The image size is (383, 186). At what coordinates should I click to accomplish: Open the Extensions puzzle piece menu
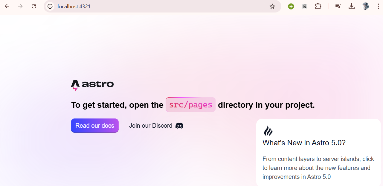(318, 6)
